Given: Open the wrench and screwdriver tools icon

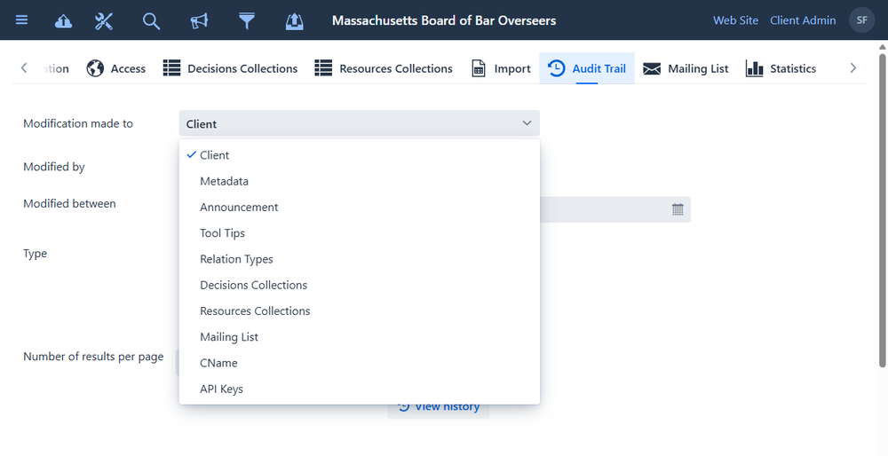Looking at the screenshot, I should click(x=104, y=20).
